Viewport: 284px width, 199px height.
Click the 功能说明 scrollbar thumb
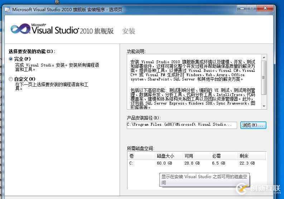click(264, 78)
